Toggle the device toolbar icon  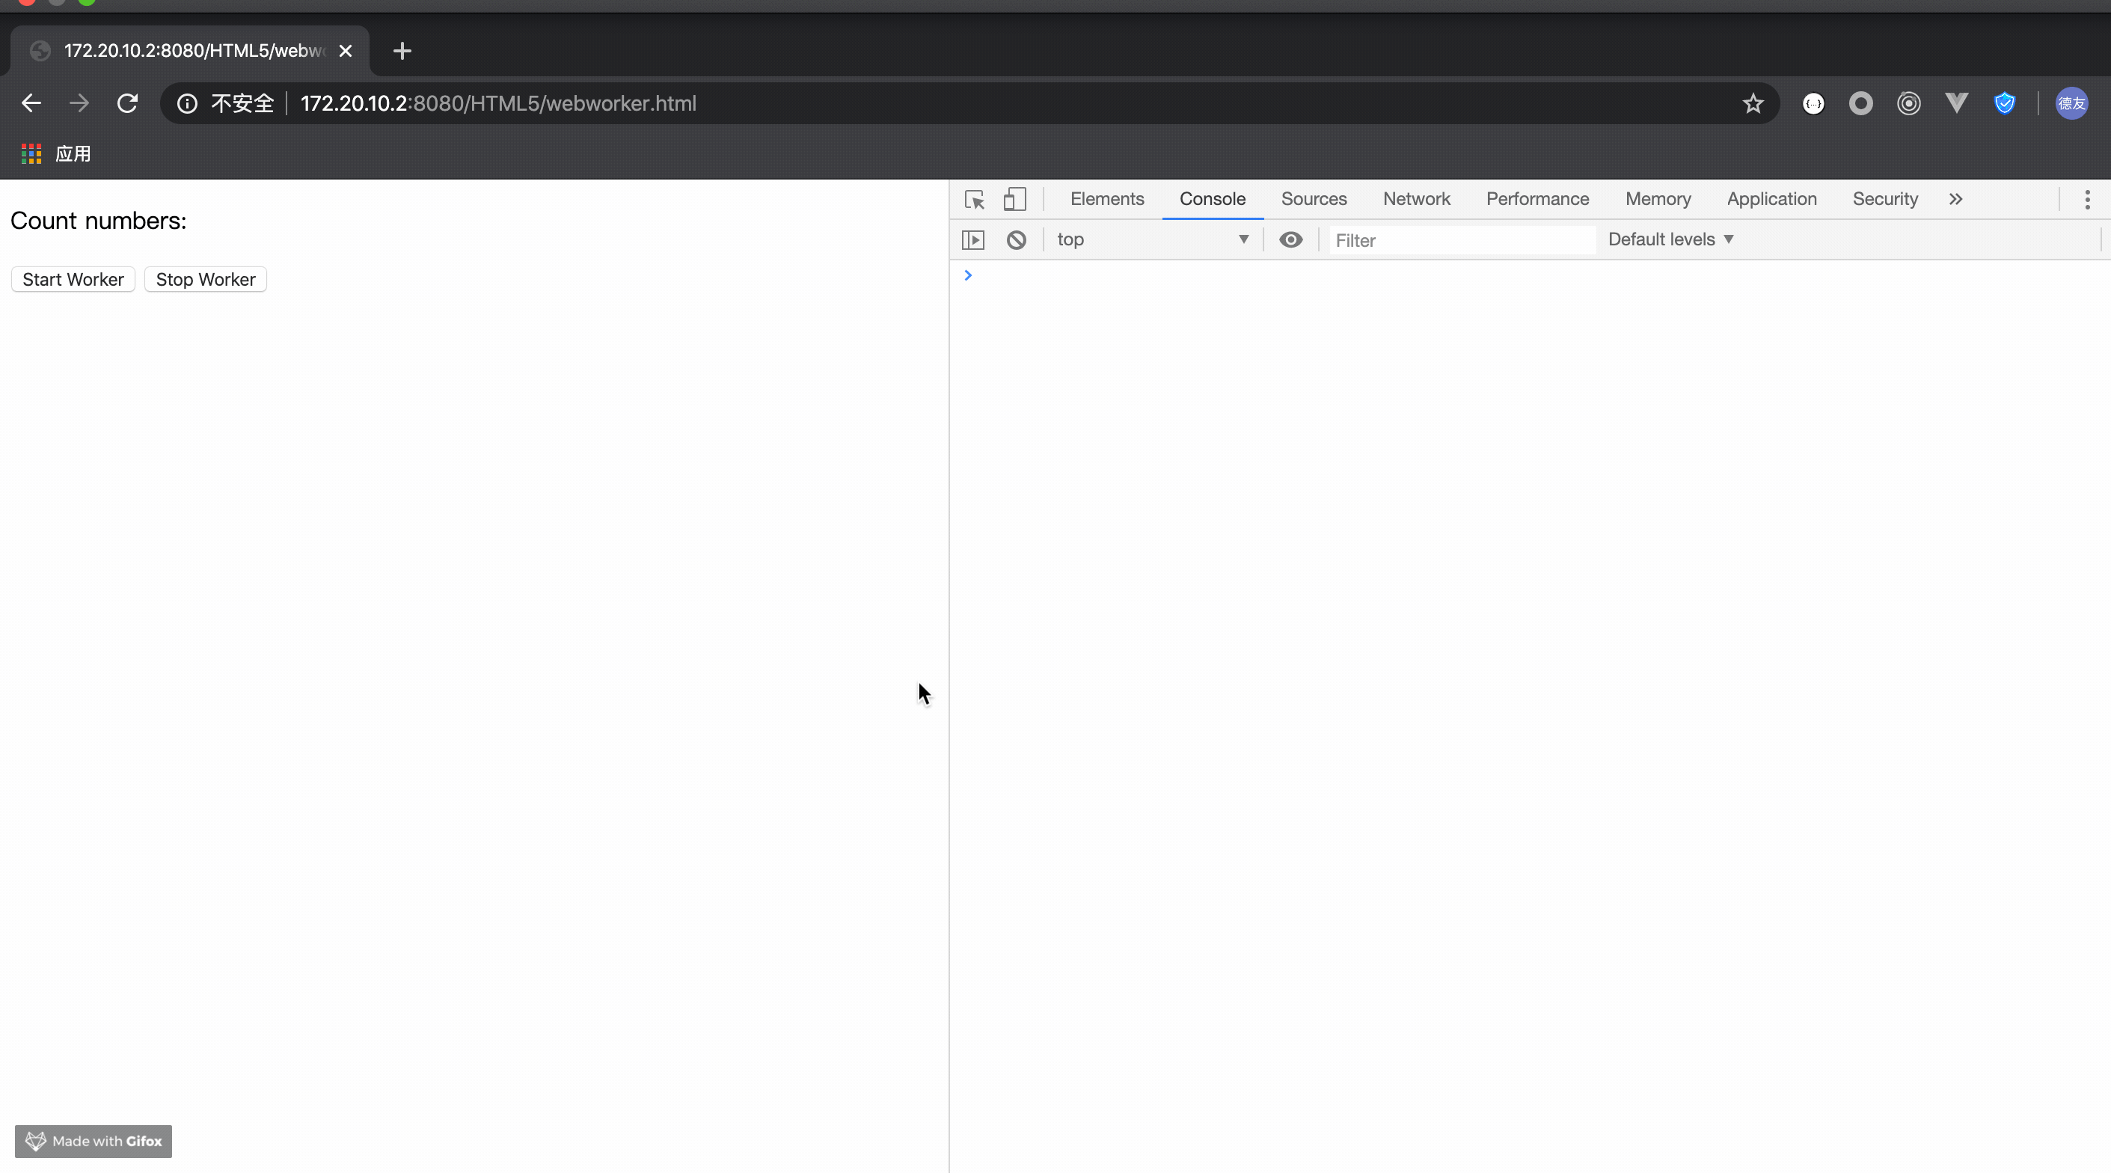click(x=1014, y=199)
